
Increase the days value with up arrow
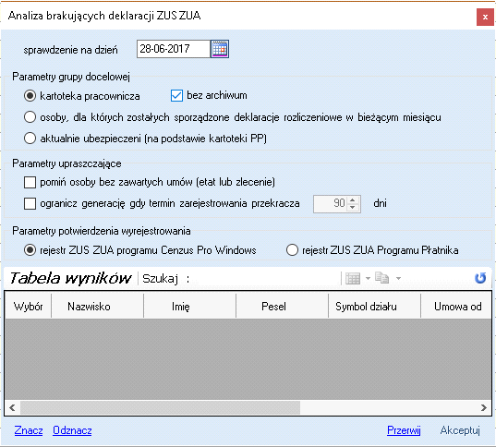point(353,199)
